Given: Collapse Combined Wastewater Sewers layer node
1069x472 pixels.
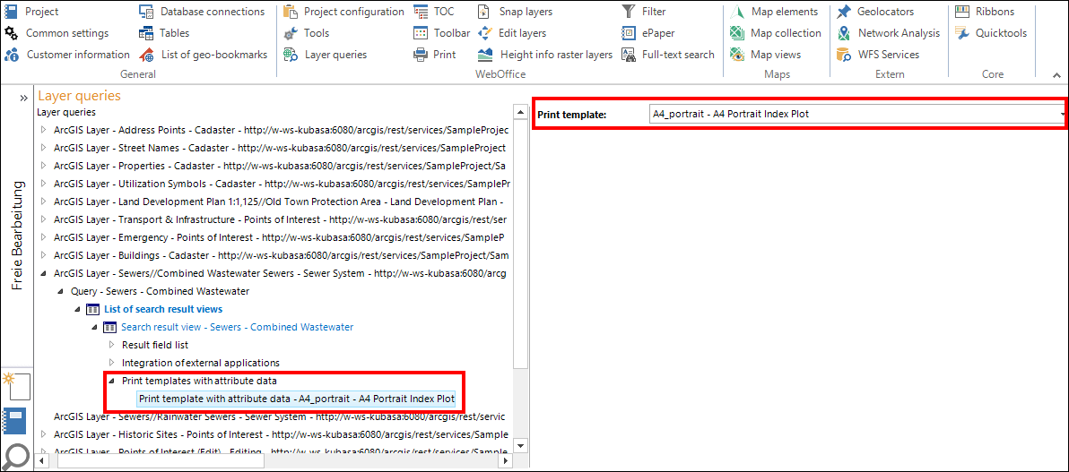Looking at the screenshot, I should [44, 274].
